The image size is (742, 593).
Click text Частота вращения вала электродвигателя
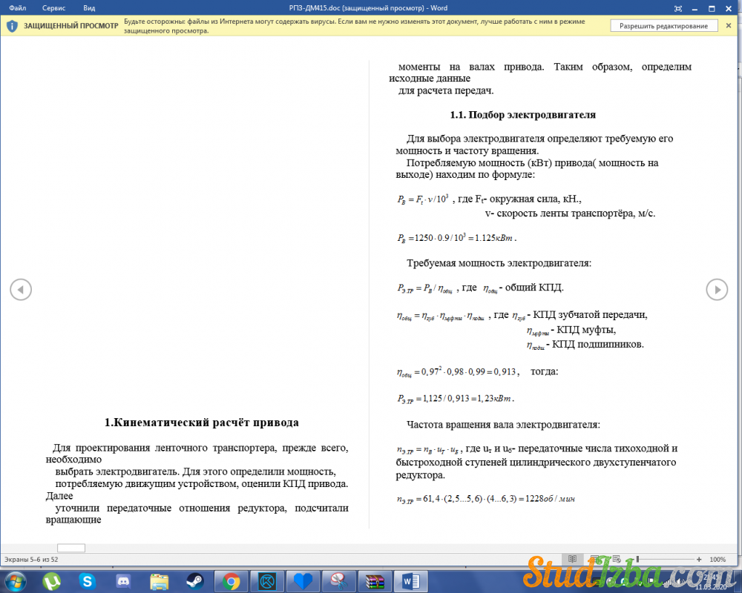coord(503,425)
